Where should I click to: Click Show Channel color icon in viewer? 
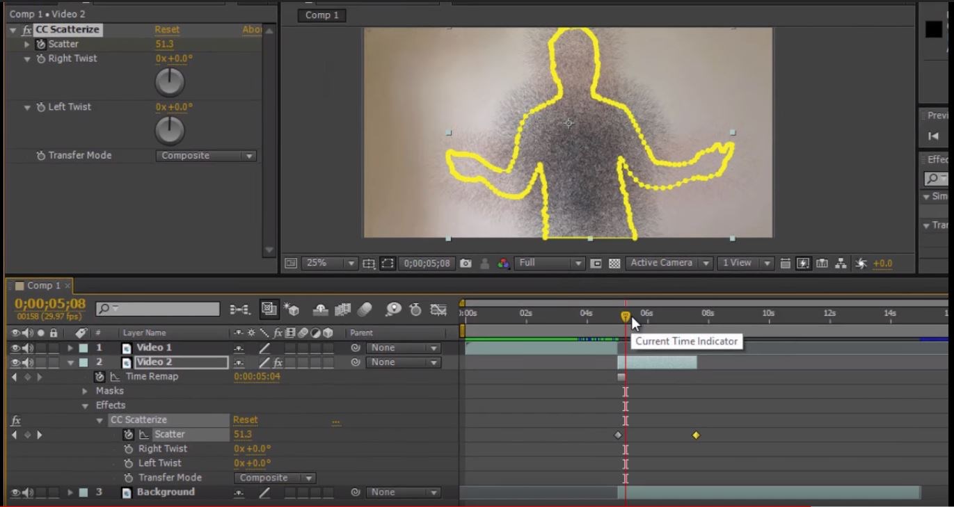(x=503, y=264)
